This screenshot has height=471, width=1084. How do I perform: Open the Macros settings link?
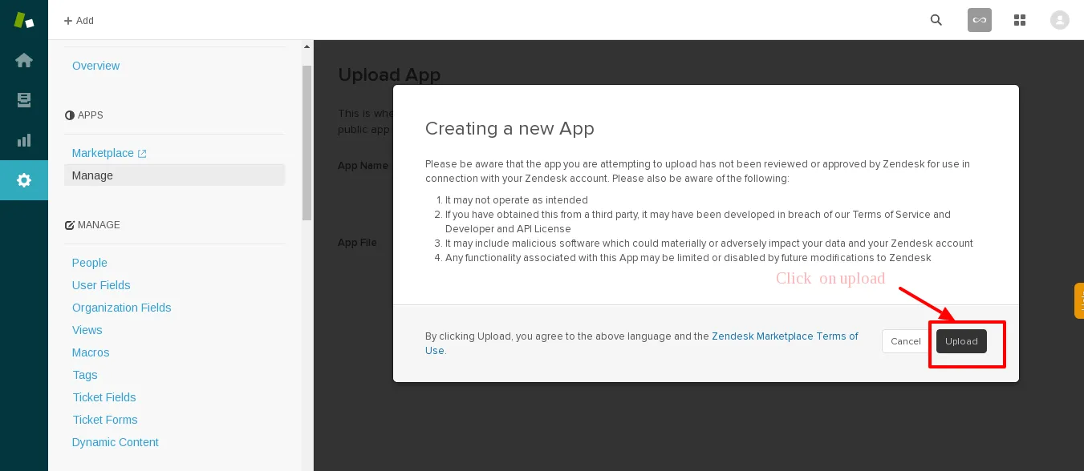(x=91, y=352)
